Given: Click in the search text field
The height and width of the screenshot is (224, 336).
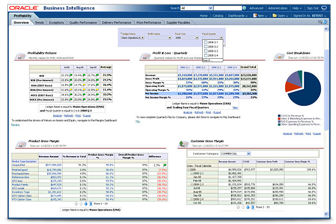Looking at the screenshot, I should [227, 8].
